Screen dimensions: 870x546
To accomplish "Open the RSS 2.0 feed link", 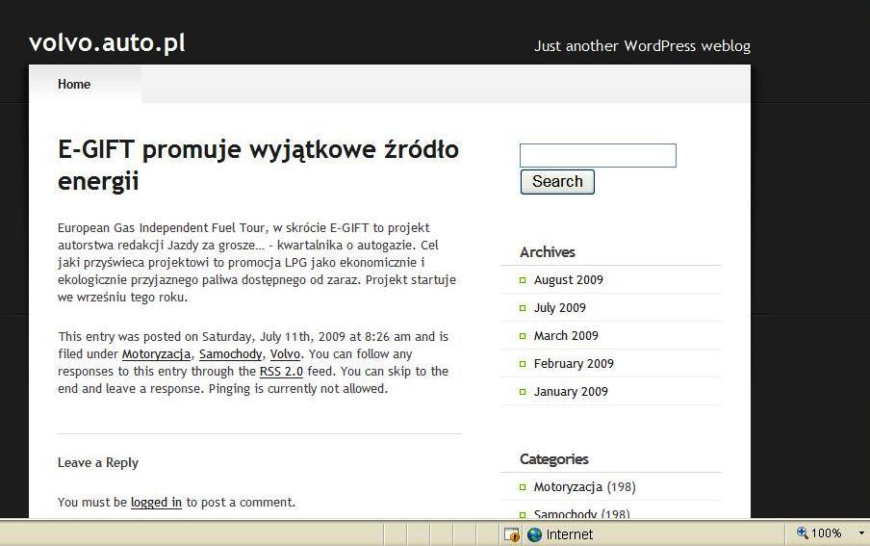I will (281, 372).
